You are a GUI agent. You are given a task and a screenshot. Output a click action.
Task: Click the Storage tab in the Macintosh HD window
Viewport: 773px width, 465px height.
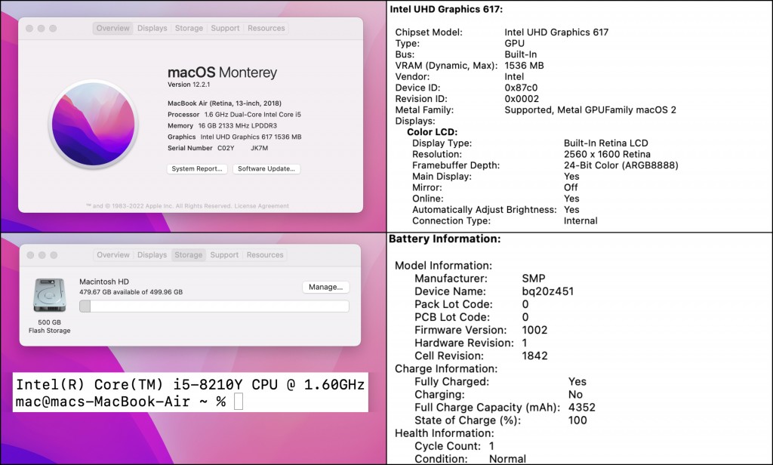(188, 255)
